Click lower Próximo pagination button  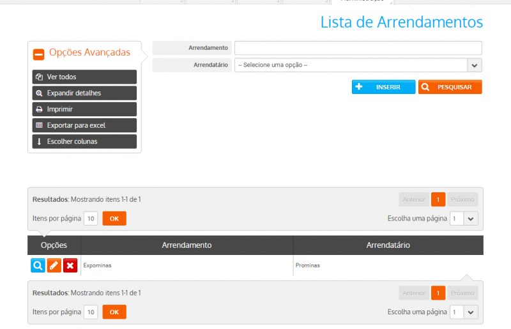462,293
